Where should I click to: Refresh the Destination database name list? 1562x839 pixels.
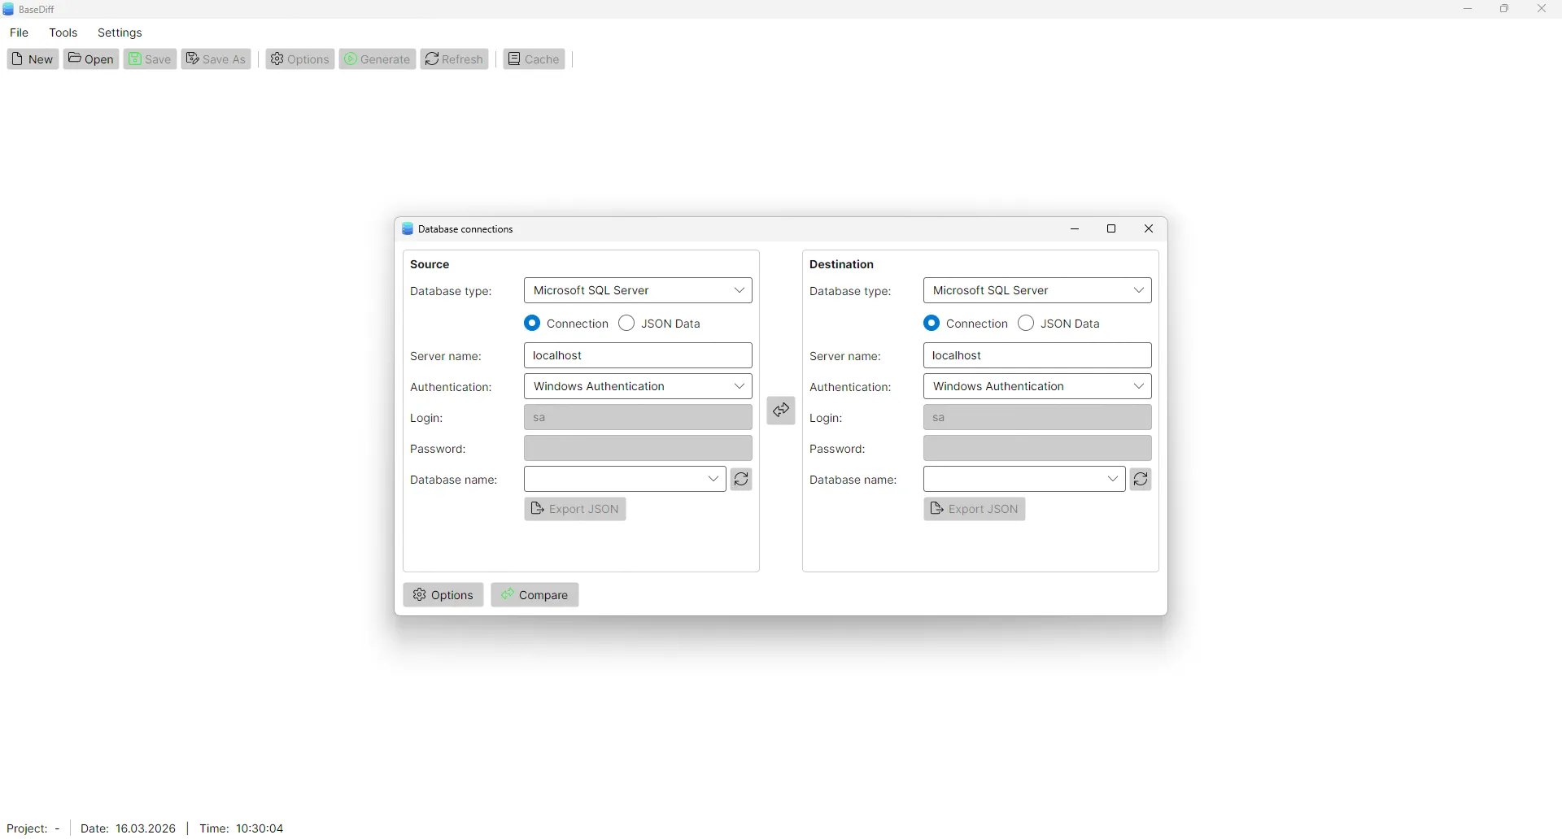click(1141, 479)
